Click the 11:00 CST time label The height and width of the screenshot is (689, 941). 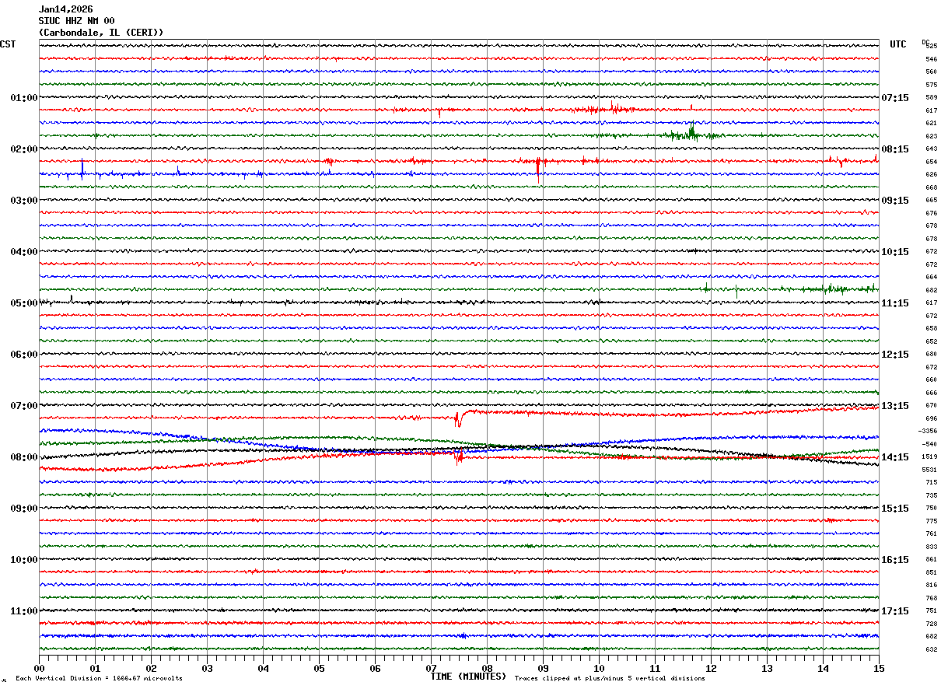tap(24, 611)
